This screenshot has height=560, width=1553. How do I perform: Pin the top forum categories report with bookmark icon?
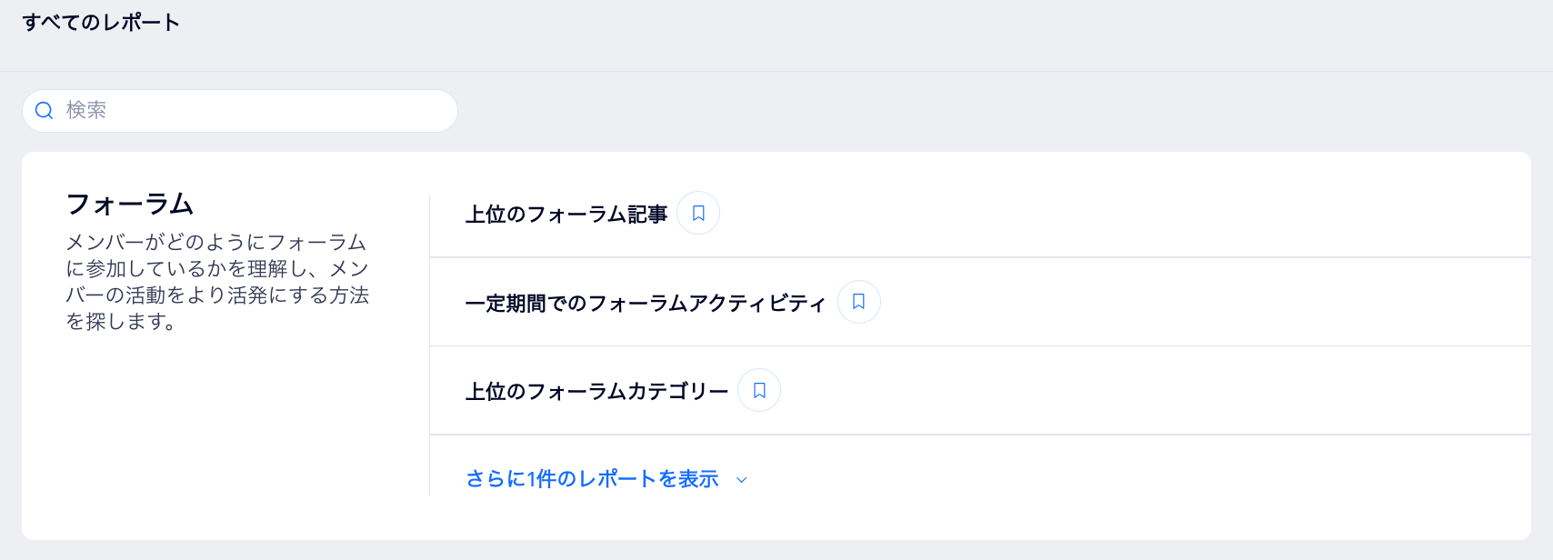759,389
